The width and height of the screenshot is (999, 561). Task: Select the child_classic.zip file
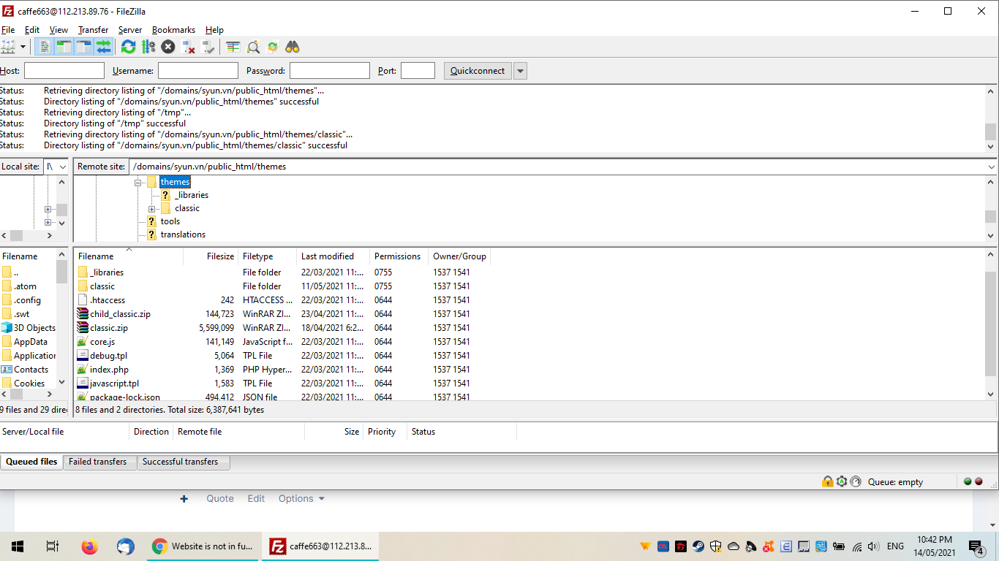point(120,314)
